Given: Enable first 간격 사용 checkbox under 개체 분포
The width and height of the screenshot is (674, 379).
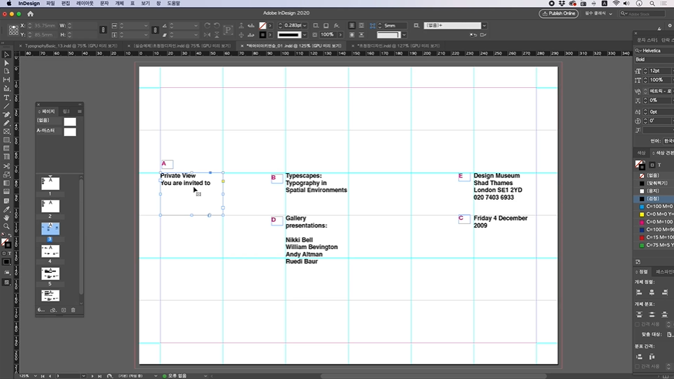Looking at the screenshot, I should (637, 324).
